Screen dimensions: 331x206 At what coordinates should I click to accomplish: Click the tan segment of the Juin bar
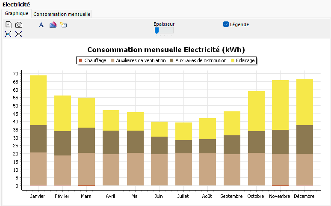(160, 170)
